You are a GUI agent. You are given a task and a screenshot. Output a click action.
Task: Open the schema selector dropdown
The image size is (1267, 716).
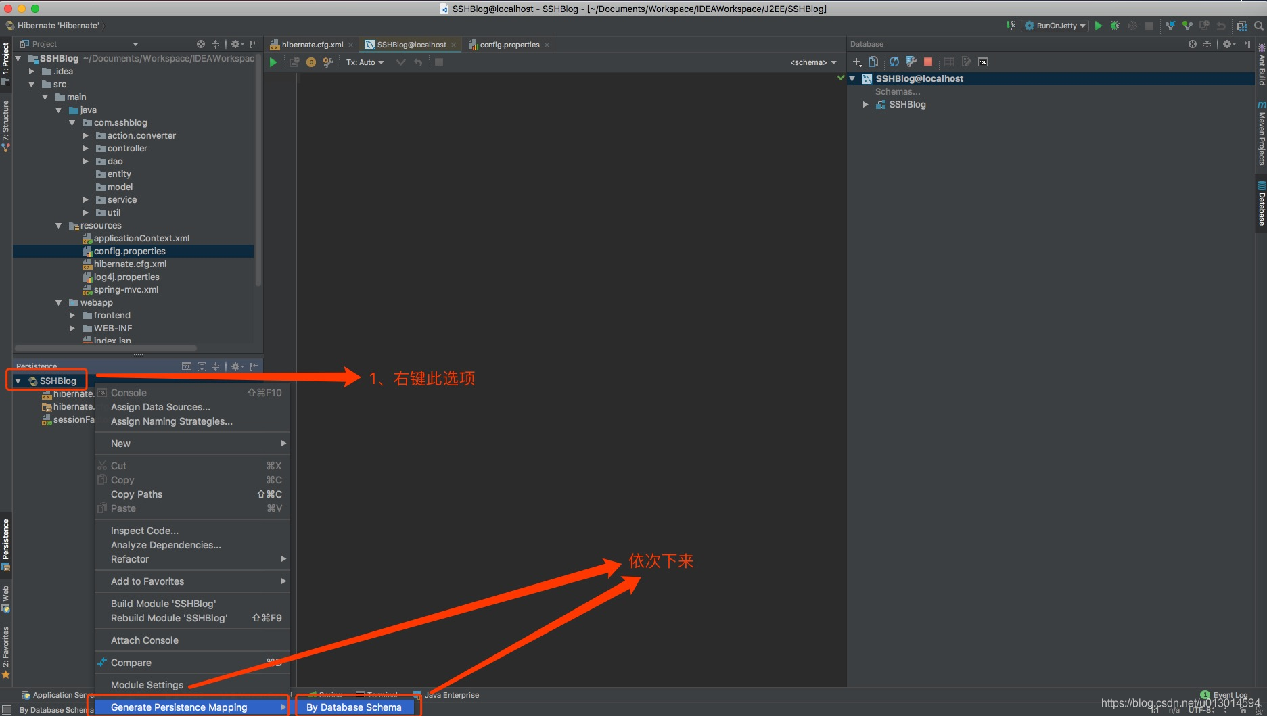[x=813, y=62]
